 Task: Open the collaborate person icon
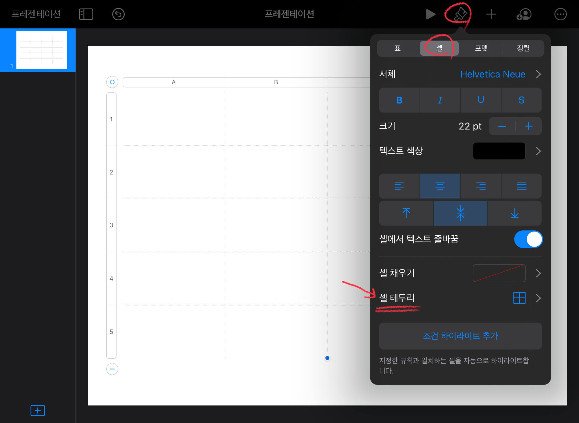tap(524, 14)
